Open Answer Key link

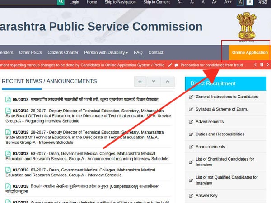click(206, 196)
